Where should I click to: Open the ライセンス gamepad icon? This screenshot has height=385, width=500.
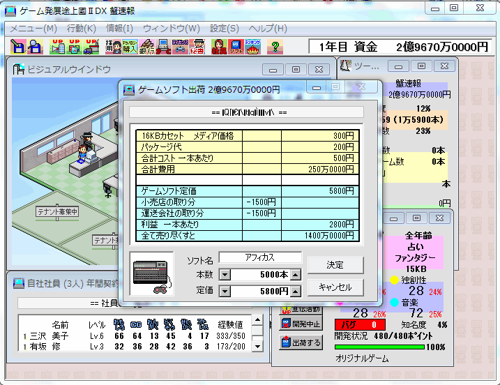coord(180,47)
